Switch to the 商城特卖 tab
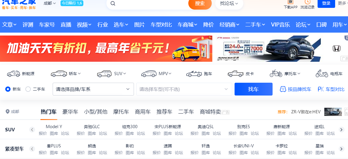The width and height of the screenshot is (348, 159). pos(210,112)
